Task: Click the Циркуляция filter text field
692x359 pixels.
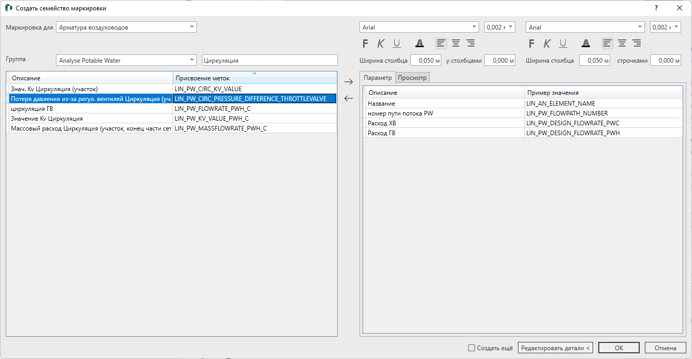Action: coord(269,61)
